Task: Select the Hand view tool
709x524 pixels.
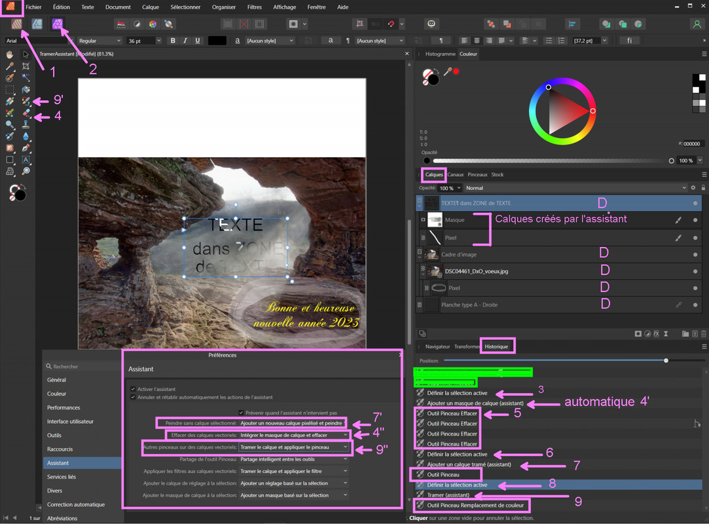Action: tap(10, 54)
